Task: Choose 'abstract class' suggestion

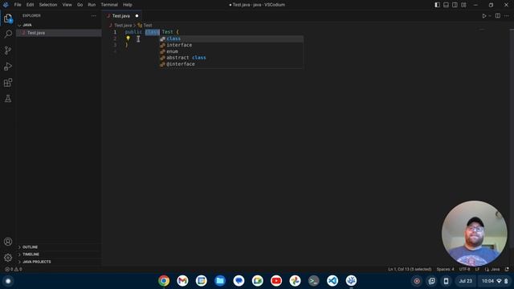Action: click(x=231, y=58)
